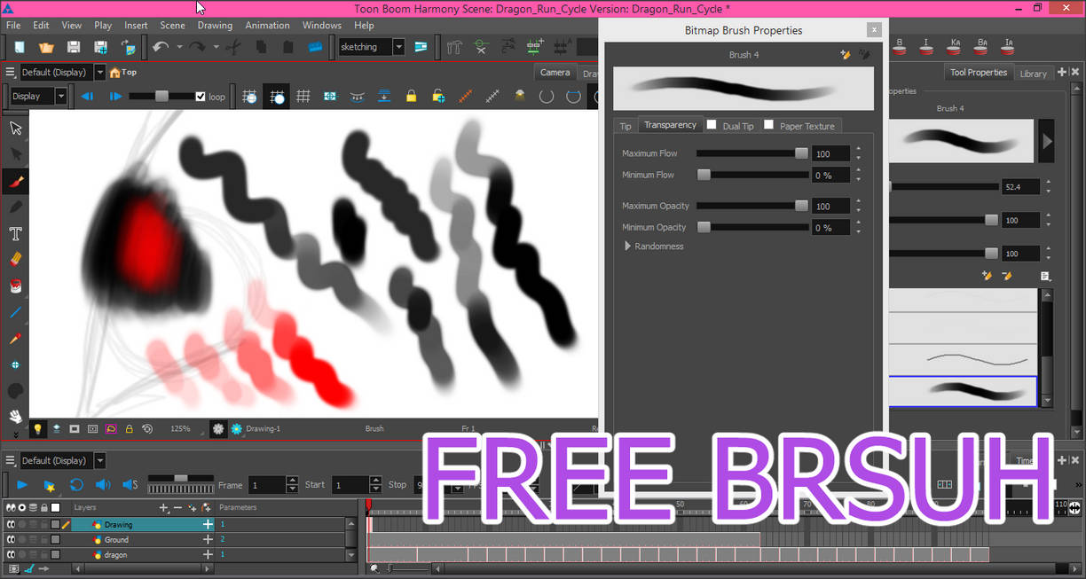This screenshot has height=579, width=1086.
Task: Click the new brush preset icon in Tool Properties
Action: click(x=987, y=276)
